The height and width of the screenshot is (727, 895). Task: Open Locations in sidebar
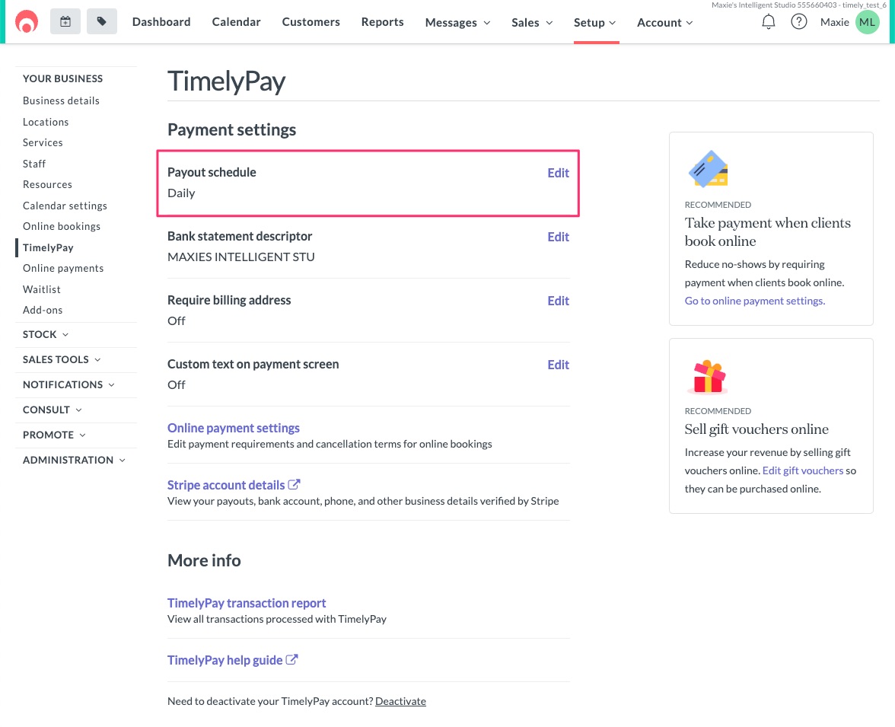tap(46, 122)
